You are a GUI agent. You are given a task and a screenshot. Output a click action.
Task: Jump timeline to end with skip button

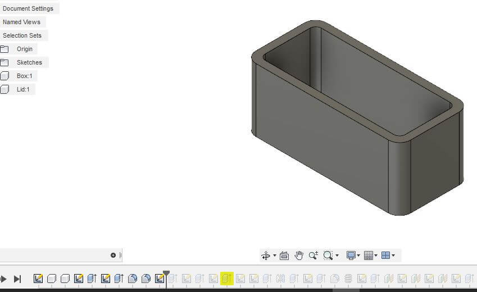point(17,279)
